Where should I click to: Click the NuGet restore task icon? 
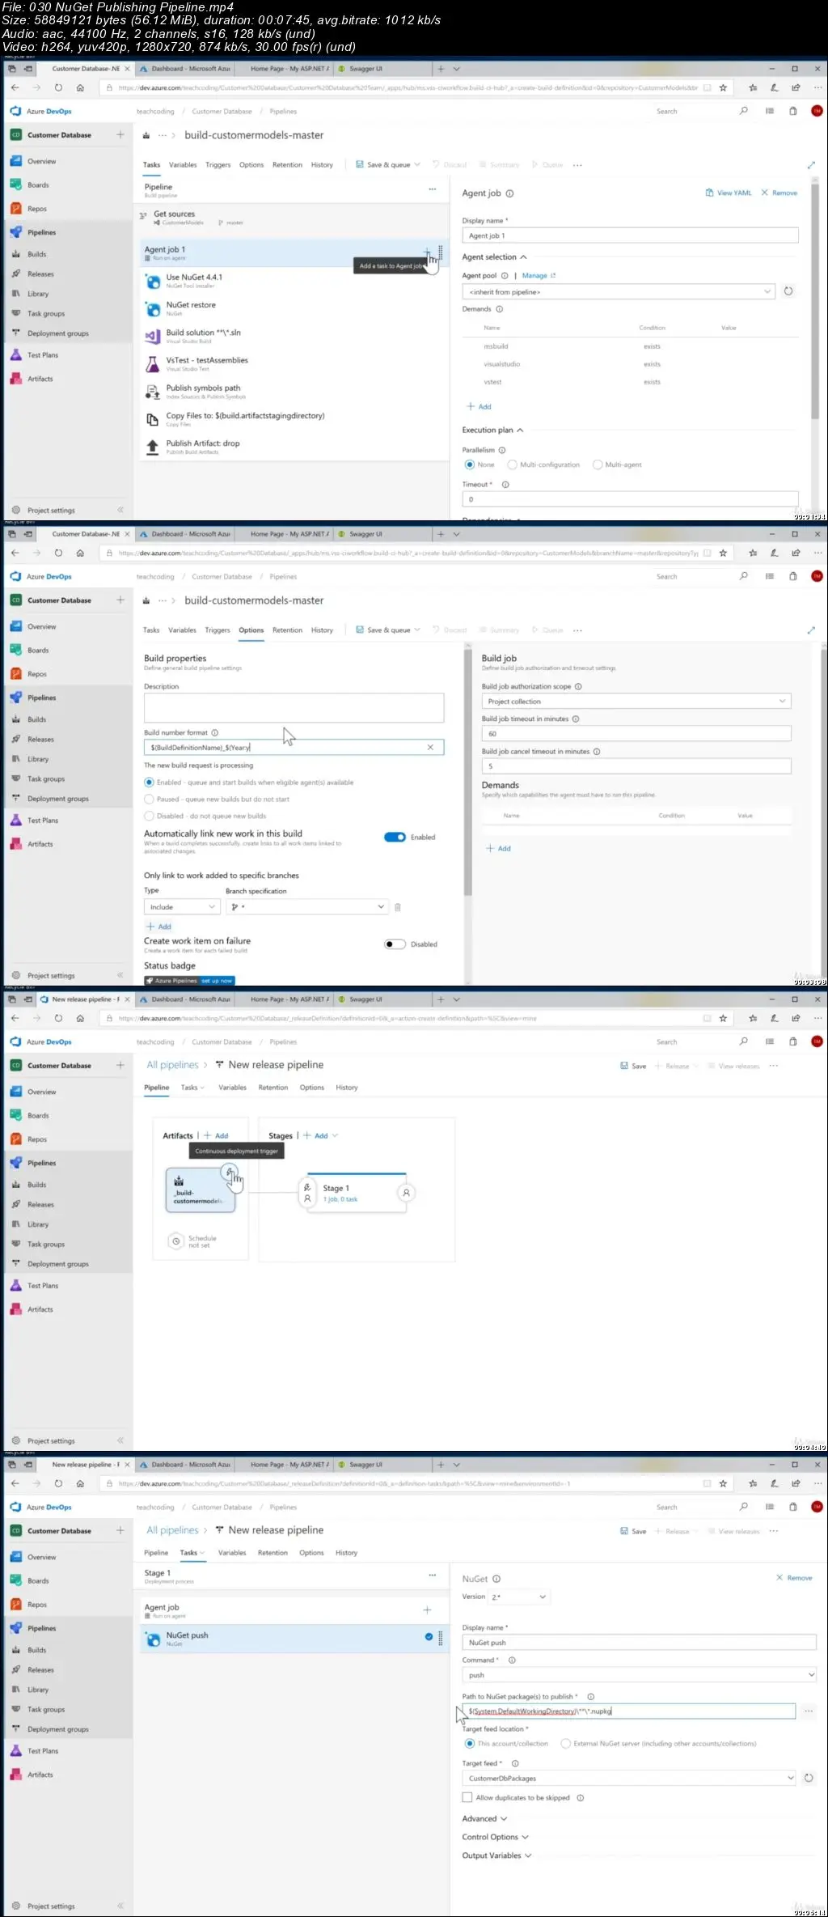(152, 308)
